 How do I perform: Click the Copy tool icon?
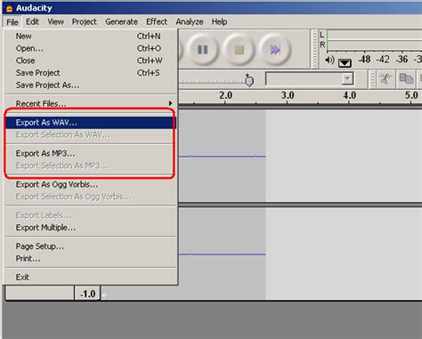[x=406, y=79]
